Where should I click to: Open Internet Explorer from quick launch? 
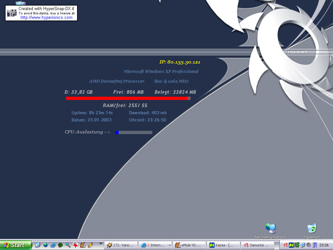[x=53, y=245]
